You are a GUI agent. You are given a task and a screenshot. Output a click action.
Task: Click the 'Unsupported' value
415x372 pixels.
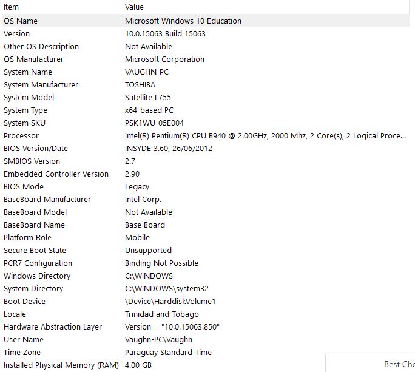148,251
